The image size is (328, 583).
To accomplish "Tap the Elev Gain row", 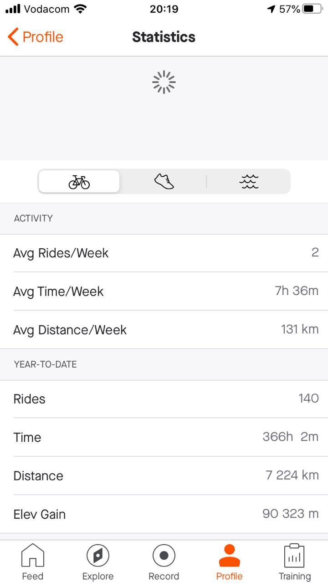I will click(x=164, y=514).
